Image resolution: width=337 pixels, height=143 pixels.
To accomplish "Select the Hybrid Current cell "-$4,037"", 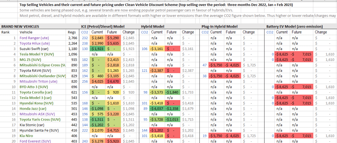I will pyautogui.click(x=157, y=109).
